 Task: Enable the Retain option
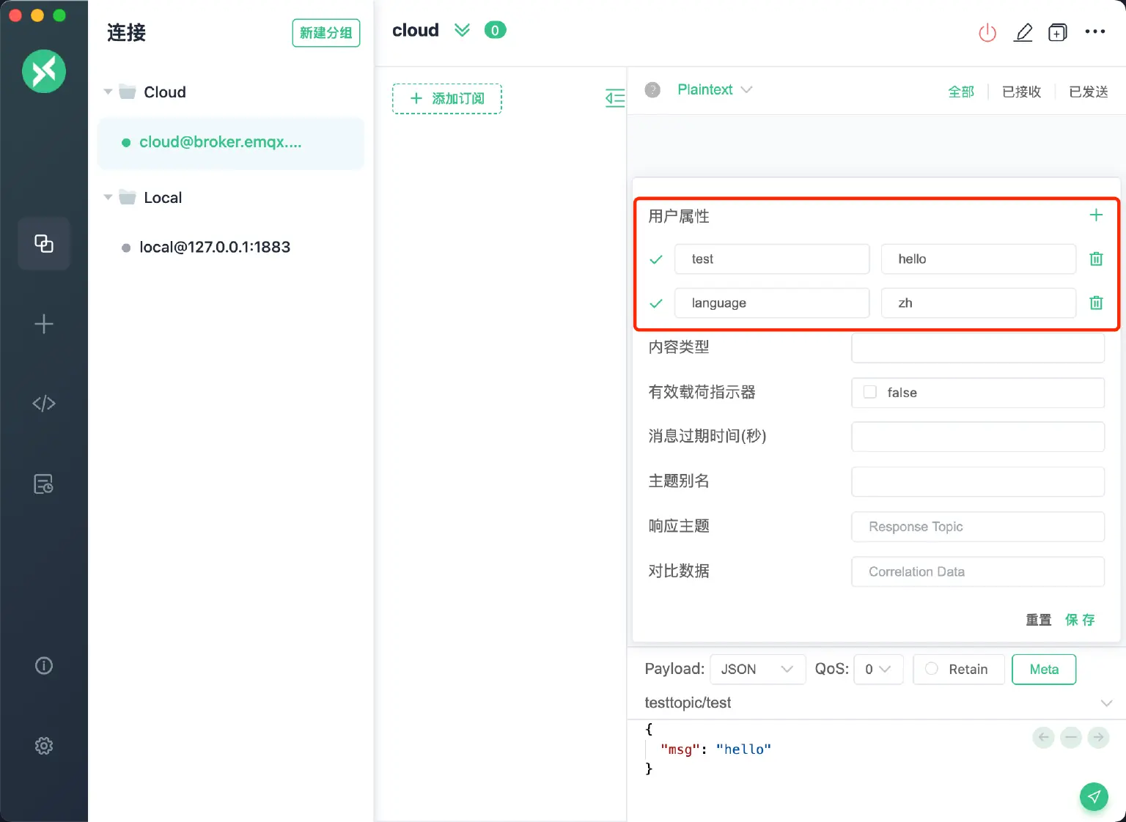pos(932,669)
